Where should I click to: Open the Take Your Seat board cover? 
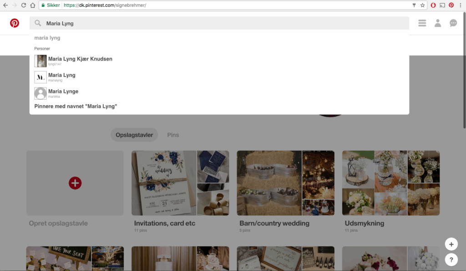coord(75,258)
